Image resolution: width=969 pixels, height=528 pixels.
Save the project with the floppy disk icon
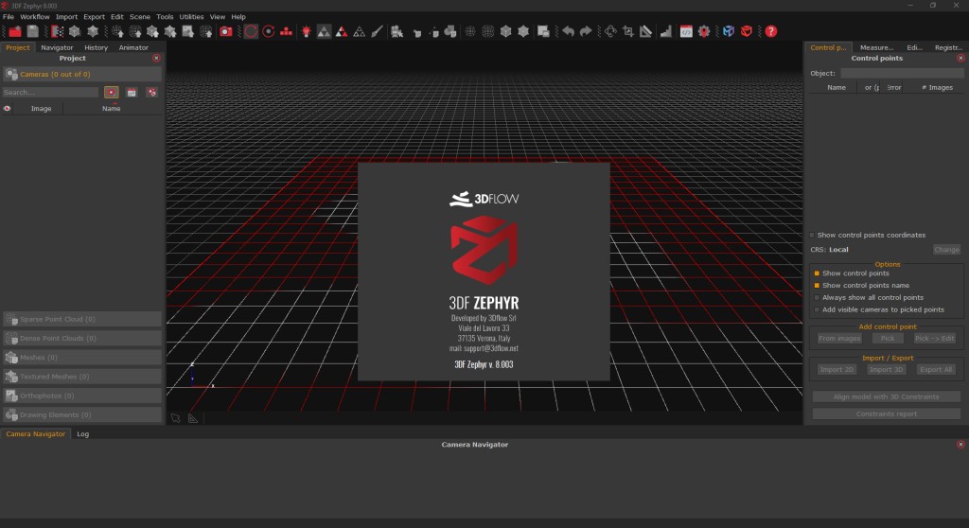pyautogui.click(x=33, y=31)
